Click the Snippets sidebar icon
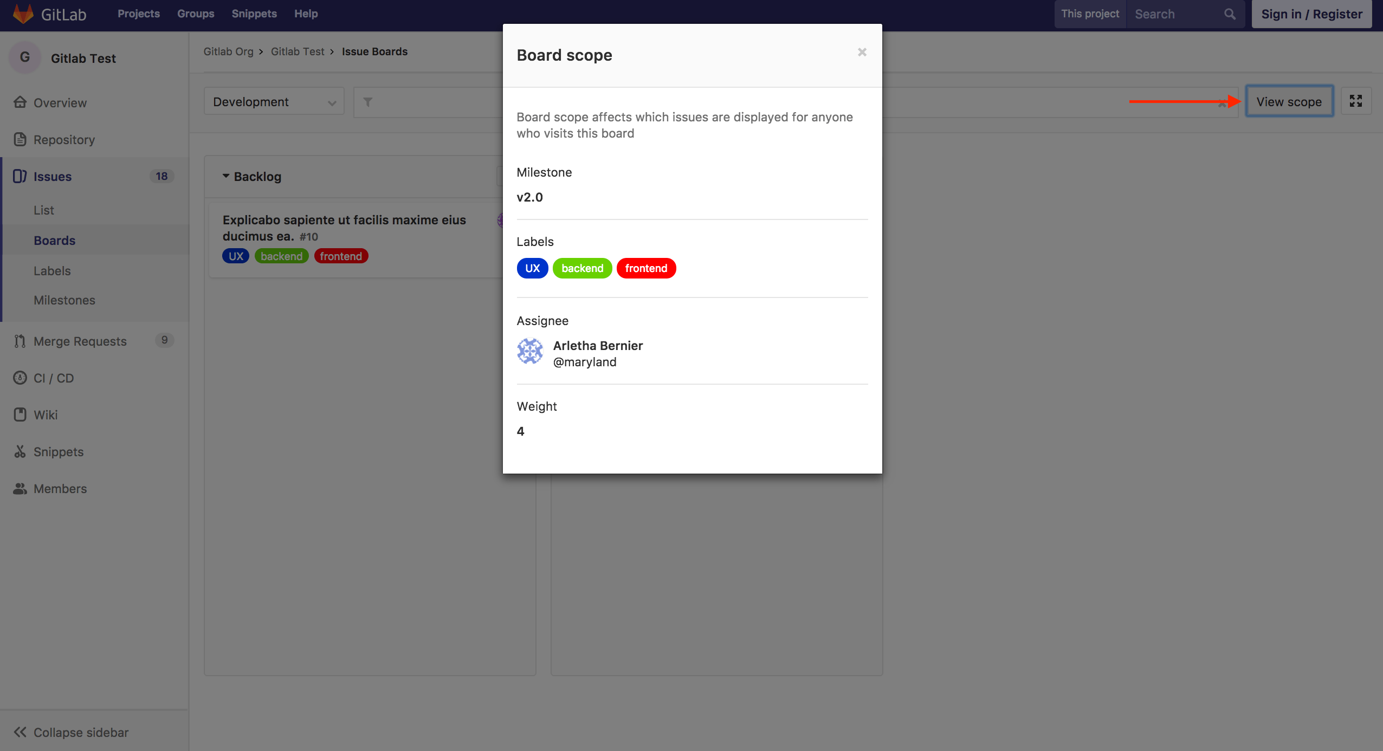The width and height of the screenshot is (1383, 751). (x=21, y=451)
